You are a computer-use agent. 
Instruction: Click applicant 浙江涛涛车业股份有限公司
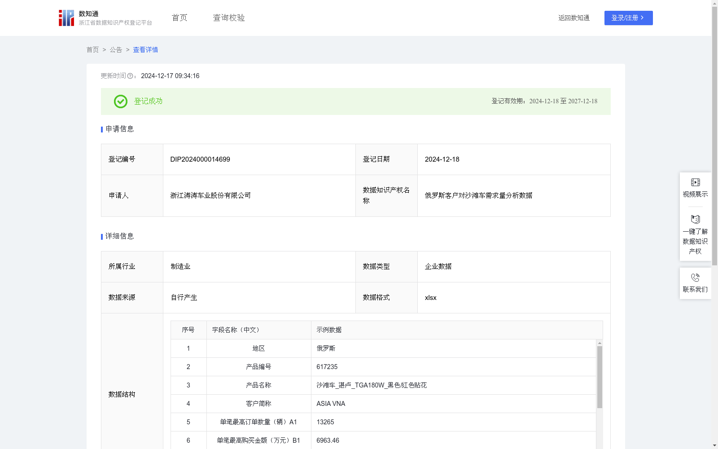tap(210, 195)
